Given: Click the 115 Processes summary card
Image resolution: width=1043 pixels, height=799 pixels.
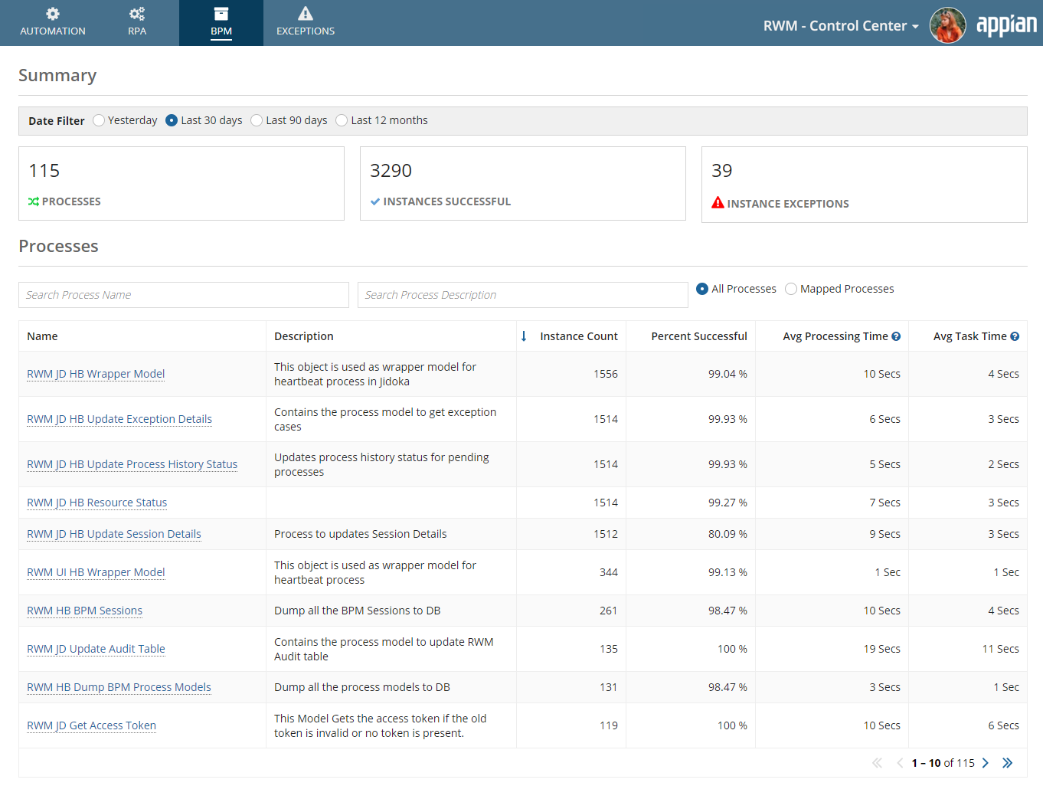Looking at the screenshot, I should [x=181, y=183].
